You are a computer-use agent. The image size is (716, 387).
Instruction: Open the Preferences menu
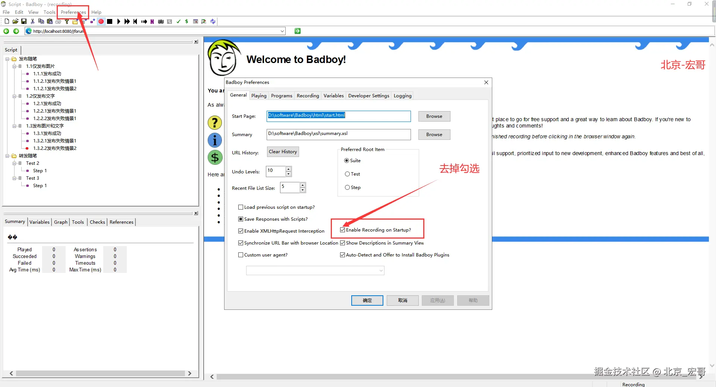coord(73,12)
